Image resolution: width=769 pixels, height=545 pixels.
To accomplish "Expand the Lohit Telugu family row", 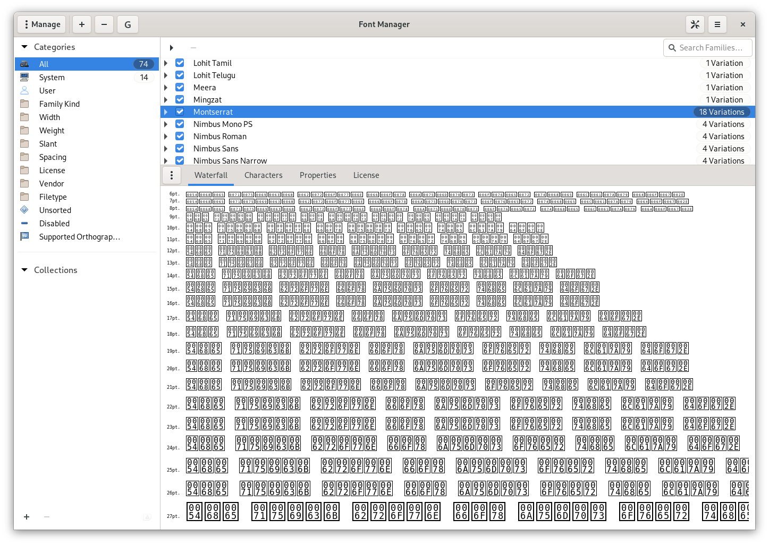I will [x=166, y=75].
